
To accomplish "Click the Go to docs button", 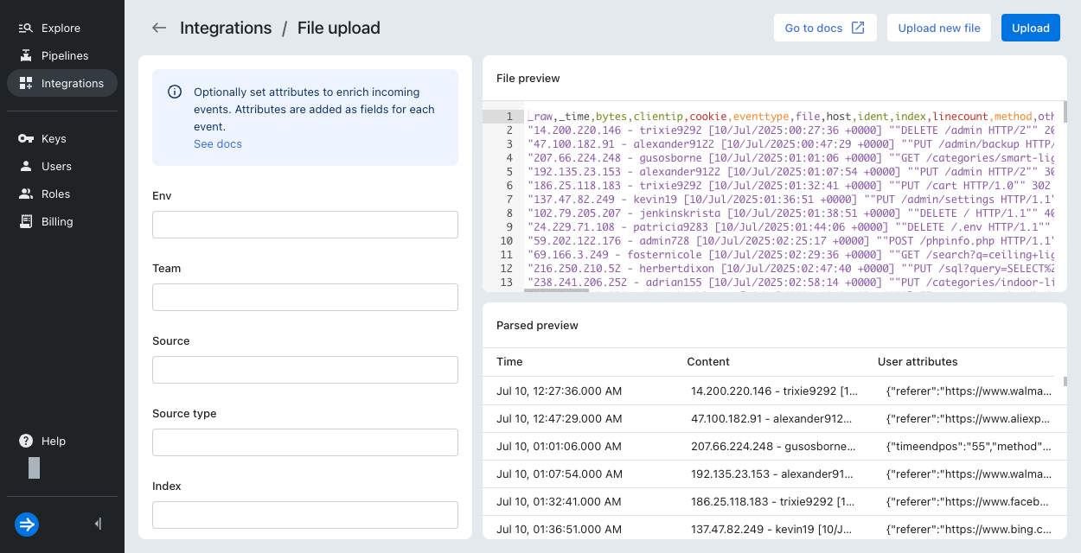I will pos(825,28).
